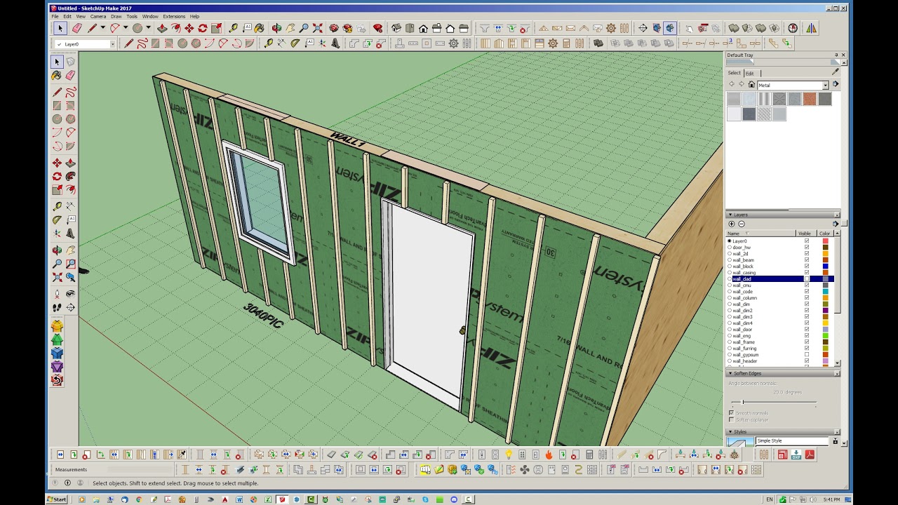Click the Zoom Extents tool in top toolbar
The image size is (898, 505).
pyautogui.click(x=318, y=28)
